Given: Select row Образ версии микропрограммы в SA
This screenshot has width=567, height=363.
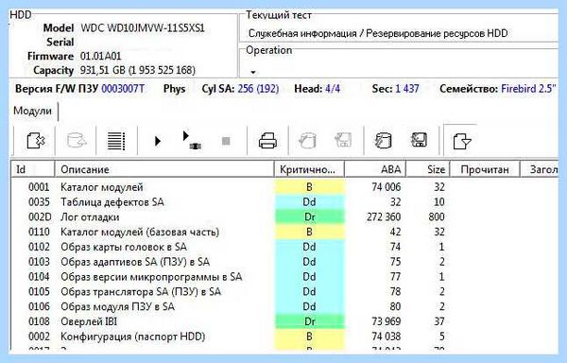Looking at the screenshot, I should point(284,277).
